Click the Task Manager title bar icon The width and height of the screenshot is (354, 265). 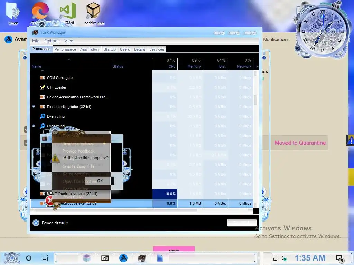pos(35,32)
